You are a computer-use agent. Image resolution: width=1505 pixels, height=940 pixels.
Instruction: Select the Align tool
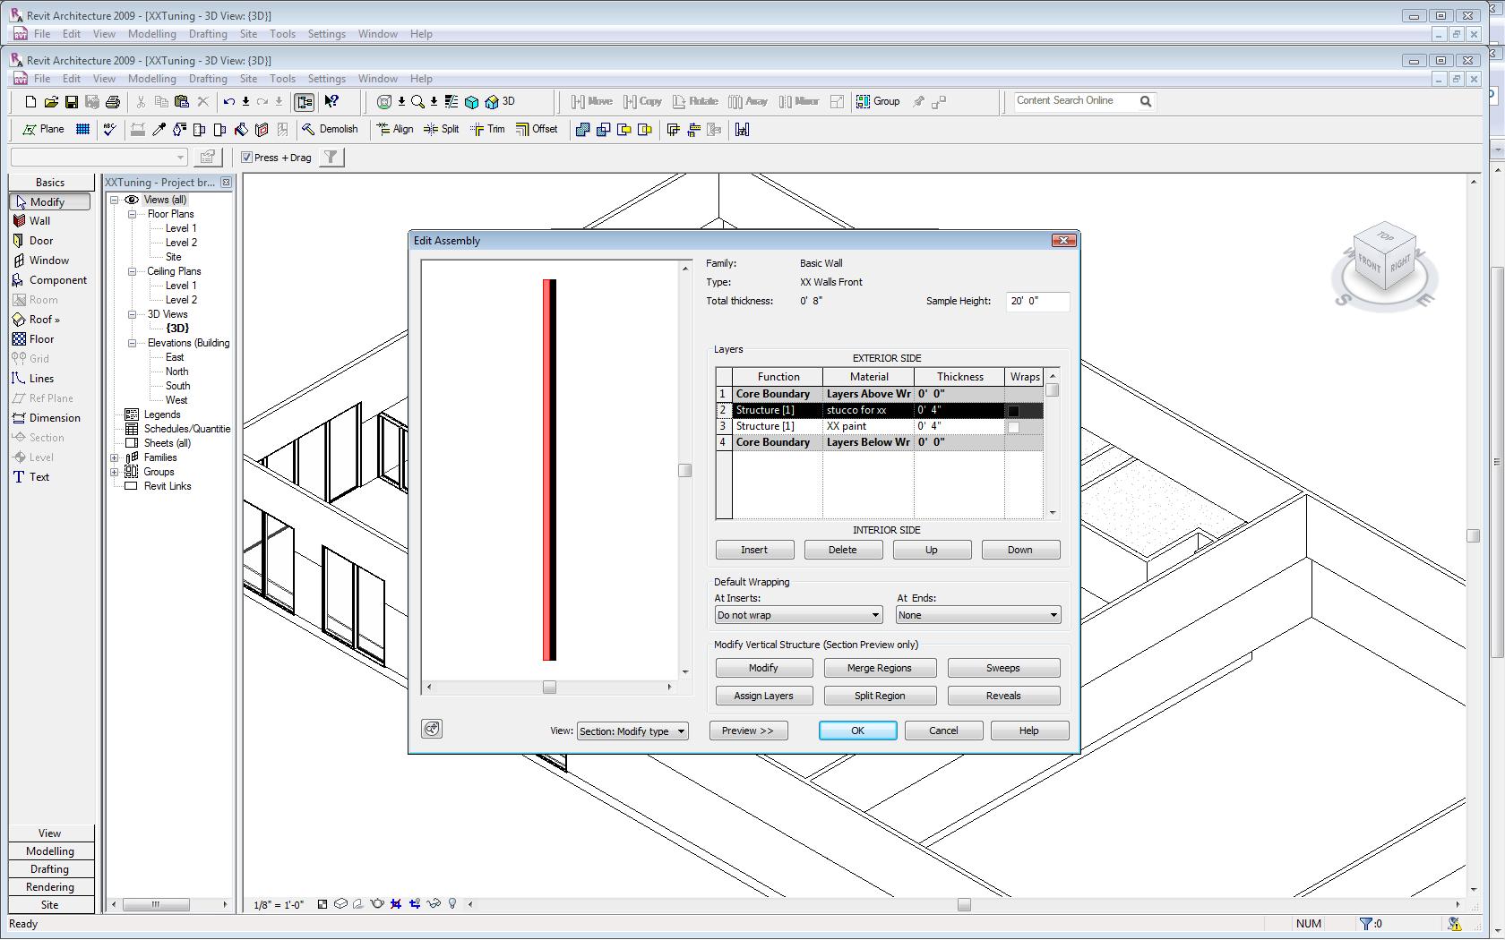point(395,129)
